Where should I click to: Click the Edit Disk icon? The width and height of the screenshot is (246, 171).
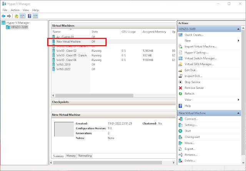180,70
